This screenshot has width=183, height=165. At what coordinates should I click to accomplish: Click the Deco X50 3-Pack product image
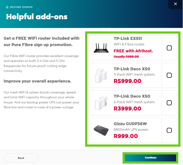101,75
